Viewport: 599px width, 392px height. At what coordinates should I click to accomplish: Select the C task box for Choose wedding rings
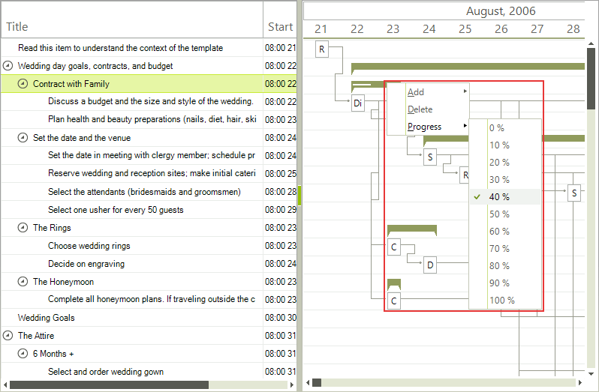[394, 247]
